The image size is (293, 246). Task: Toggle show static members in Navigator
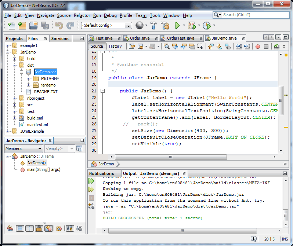pos(29,228)
